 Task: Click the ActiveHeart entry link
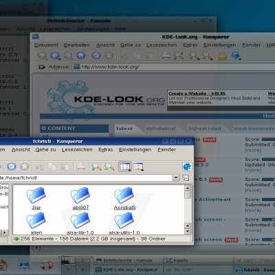(x=214, y=199)
